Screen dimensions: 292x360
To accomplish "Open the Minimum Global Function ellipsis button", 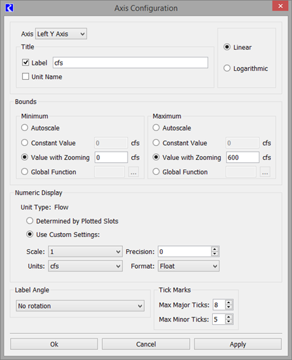I will tap(133, 172).
